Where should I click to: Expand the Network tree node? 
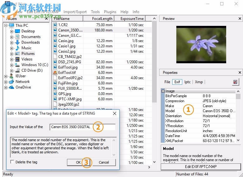pos(6,82)
